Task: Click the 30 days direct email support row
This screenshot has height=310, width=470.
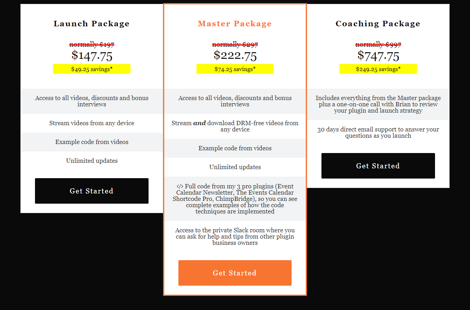Action: pyautogui.click(x=378, y=133)
